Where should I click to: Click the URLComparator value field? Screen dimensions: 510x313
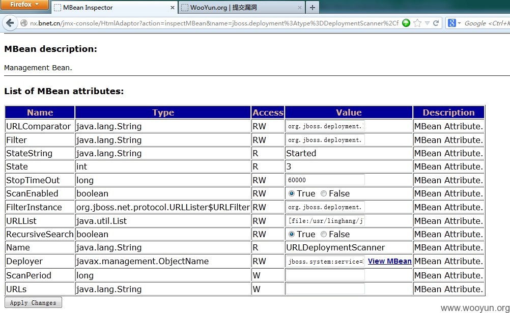(x=325, y=126)
